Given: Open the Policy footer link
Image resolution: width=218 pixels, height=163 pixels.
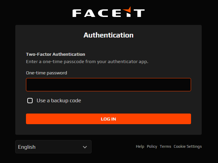Looking at the screenshot, I should (152, 146).
